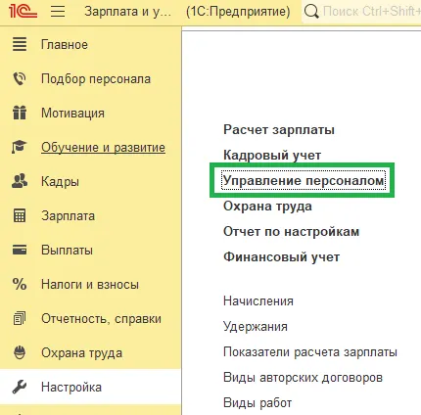This screenshot has width=421, height=415.
Task: Open the Кадровый учет settings link
Action: click(x=272, y=156)
